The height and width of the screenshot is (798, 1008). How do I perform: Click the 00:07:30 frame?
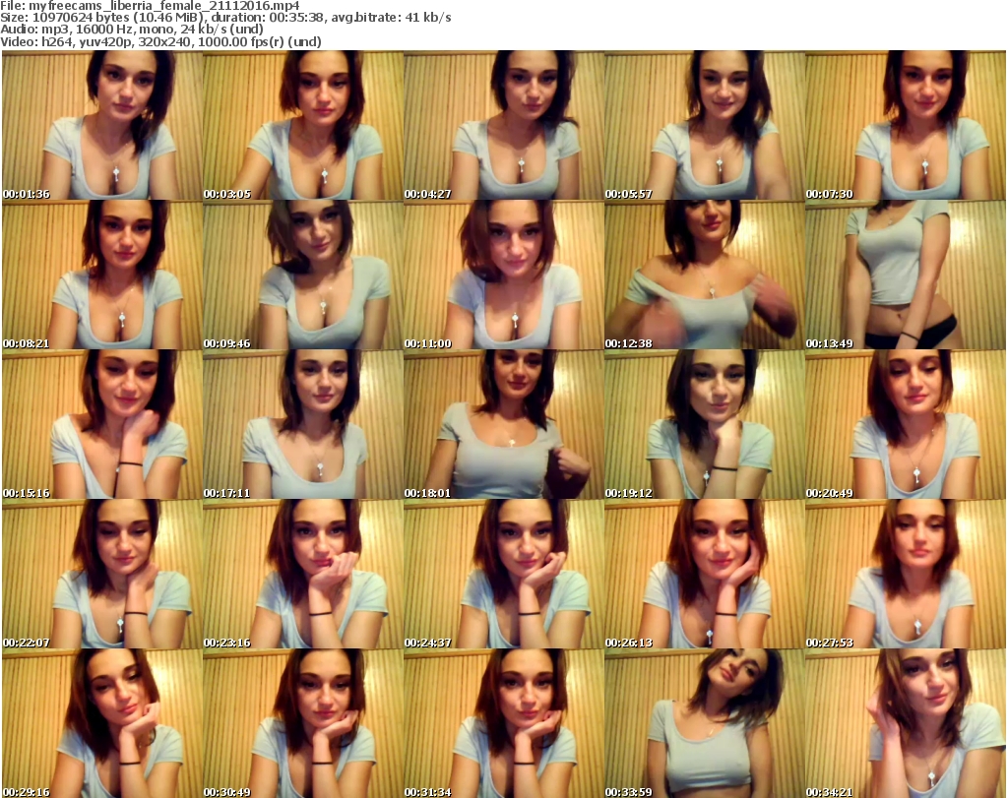(x=906, y=125)
